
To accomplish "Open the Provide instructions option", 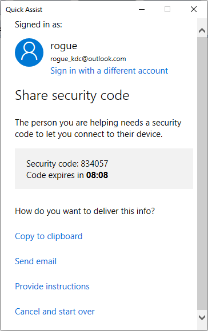I will pyautogui.click(x=52, y=286).
